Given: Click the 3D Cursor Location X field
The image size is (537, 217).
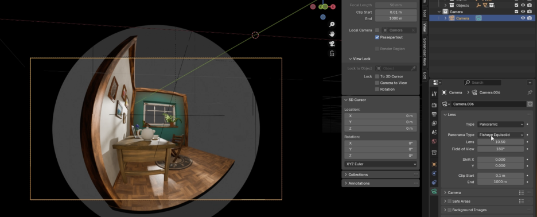Looking at the screenshot, I should (x=380, y=116).
